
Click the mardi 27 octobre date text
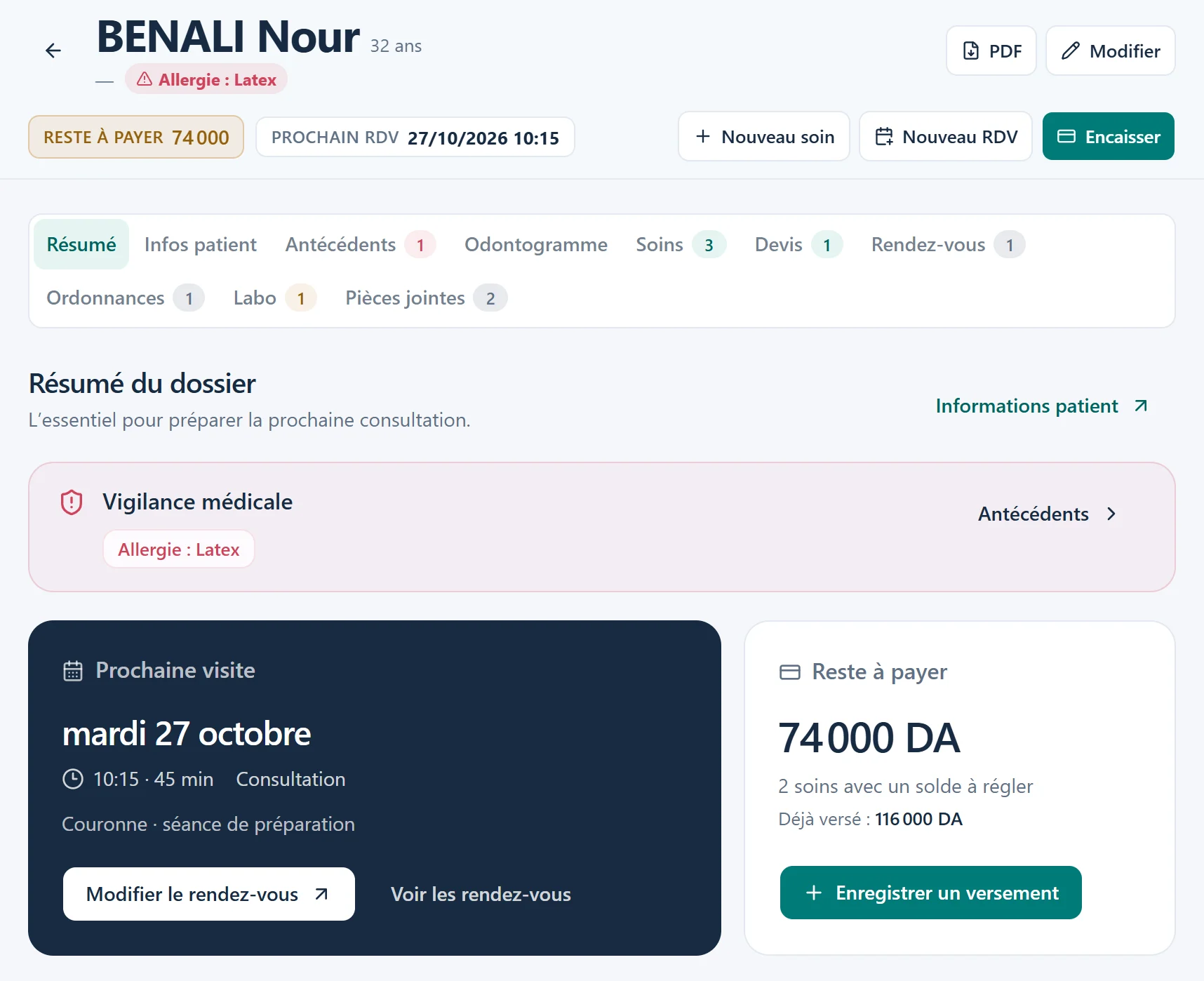187,734
